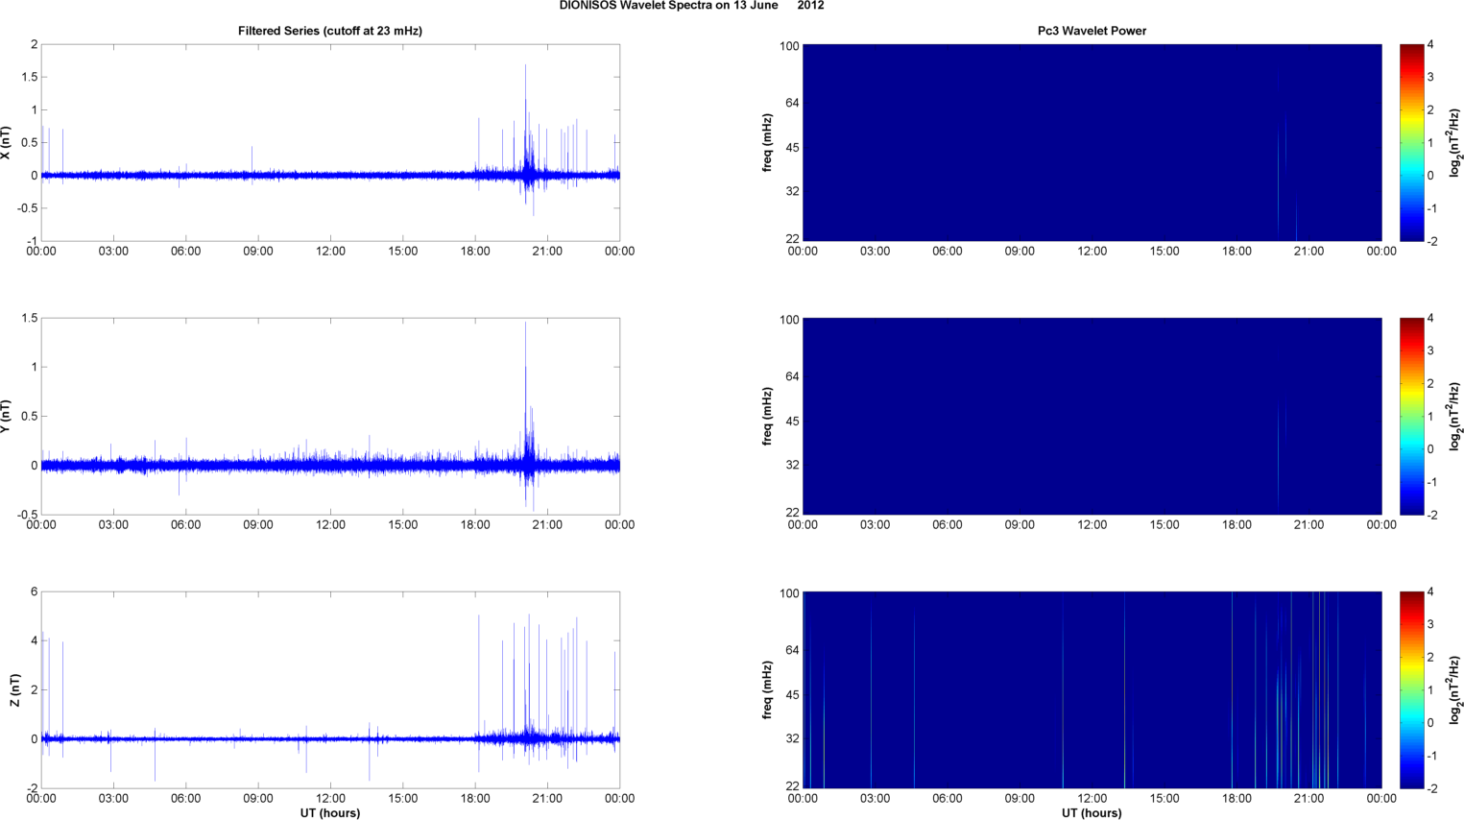1464x820 pixels.
Task: Click the 12:00 tick under the Y series plot
Action: (330, 525)
